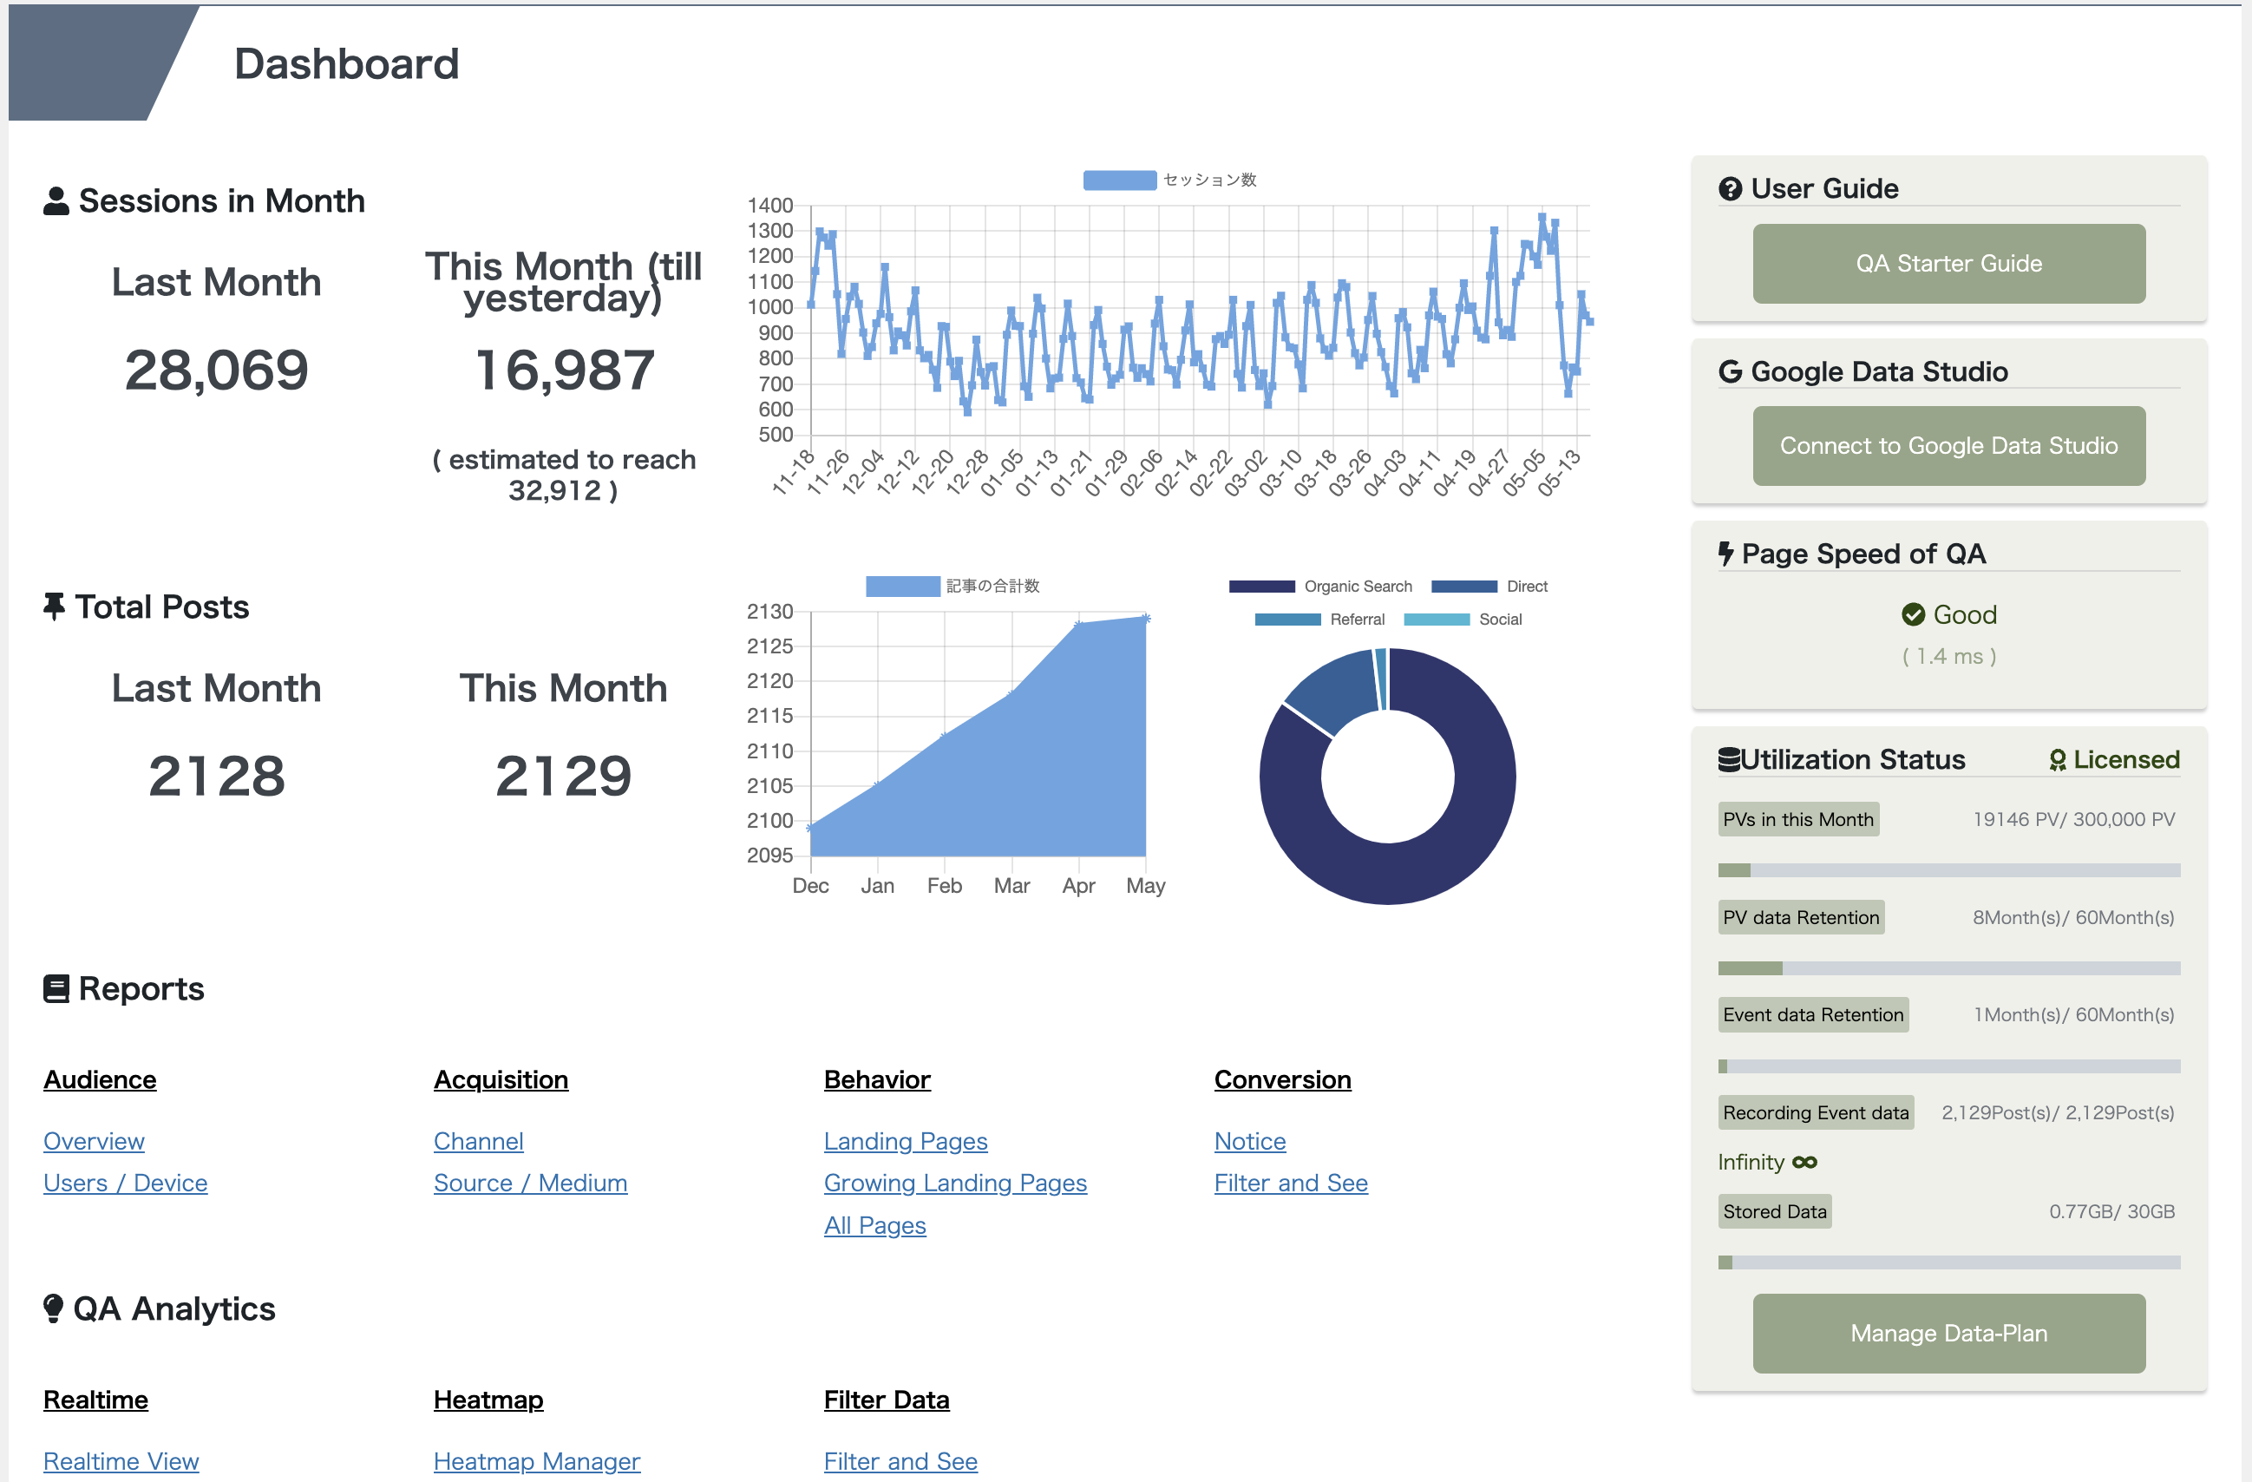Click the Manage Data-Plan button

[1948, 1334]
